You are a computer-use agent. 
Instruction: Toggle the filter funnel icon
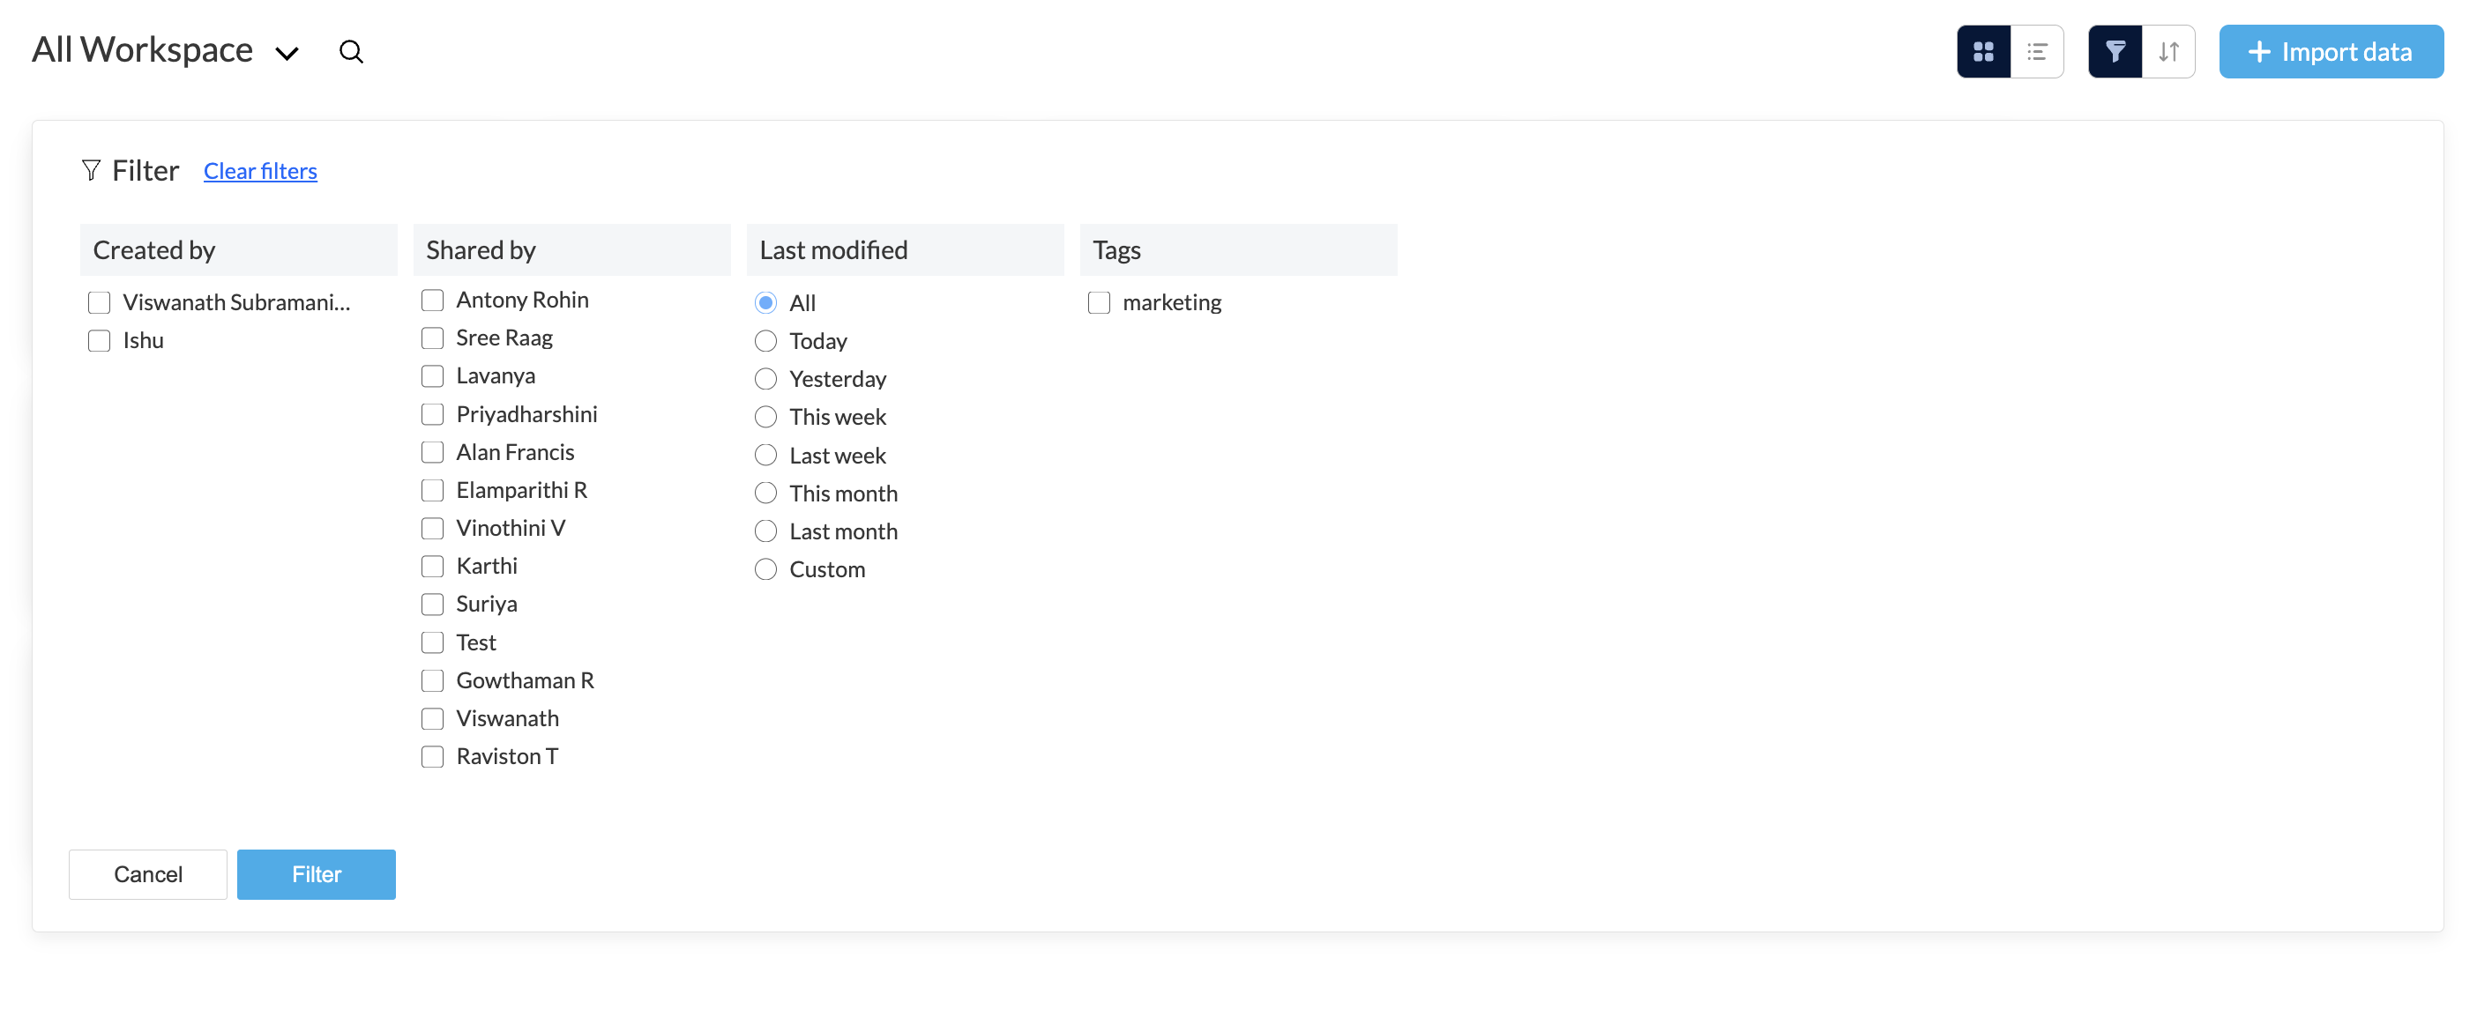(x=2115, y=51)
